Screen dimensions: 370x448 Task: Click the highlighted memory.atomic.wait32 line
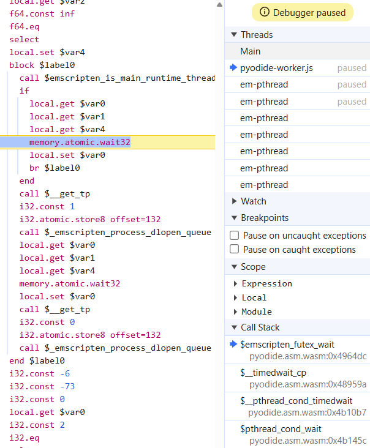click(80, 143)
